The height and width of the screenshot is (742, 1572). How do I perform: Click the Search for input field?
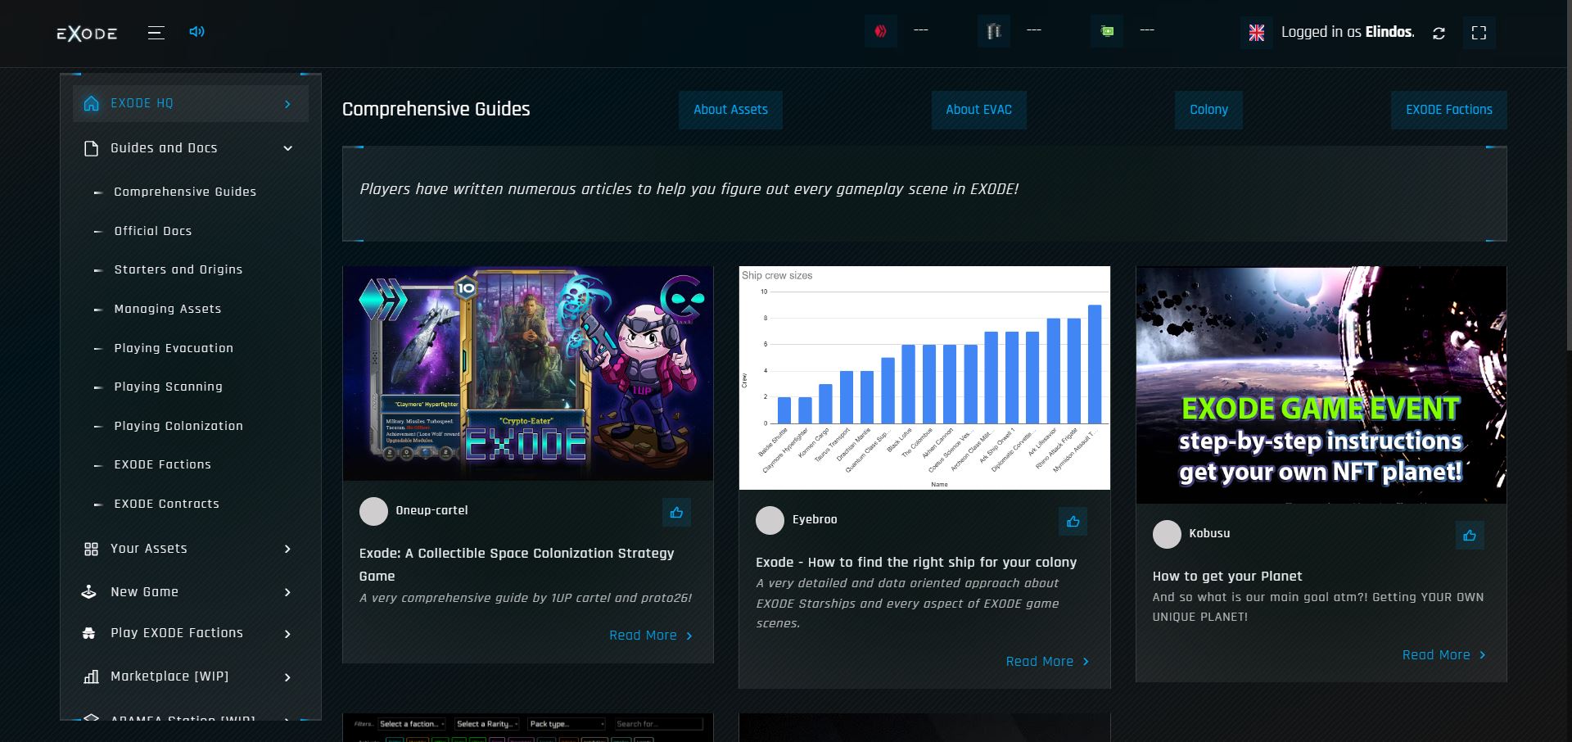point(658,724)
